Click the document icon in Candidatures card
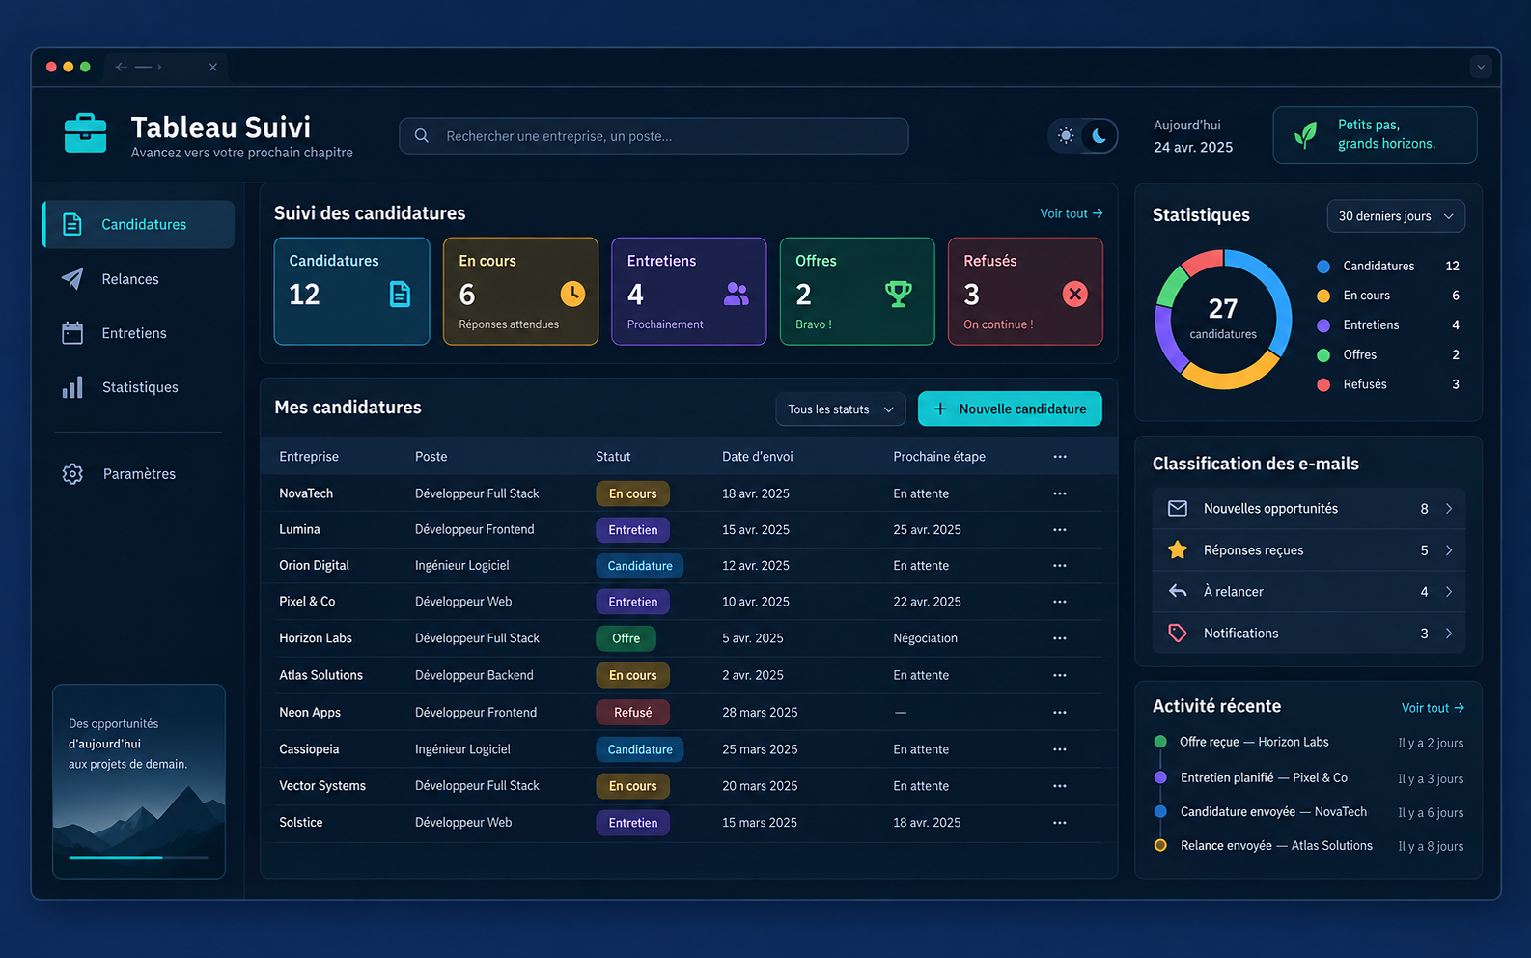 click(400, 294)
